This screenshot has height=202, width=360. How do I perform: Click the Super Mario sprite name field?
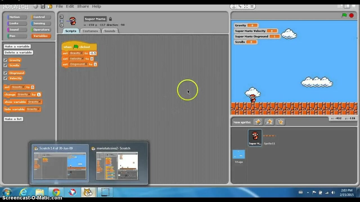click(95, 19)
